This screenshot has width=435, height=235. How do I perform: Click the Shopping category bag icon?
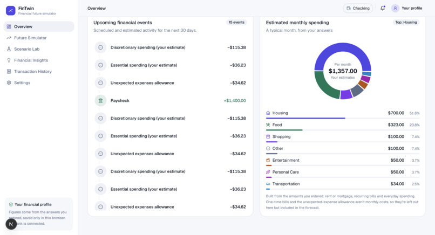click(x=268, y=136)
